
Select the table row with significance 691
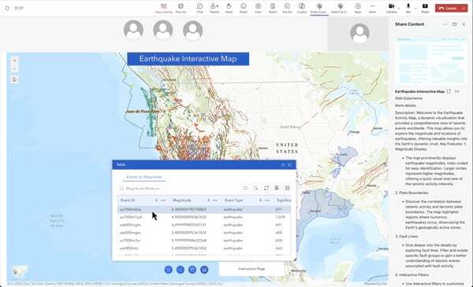click(204, 225)
